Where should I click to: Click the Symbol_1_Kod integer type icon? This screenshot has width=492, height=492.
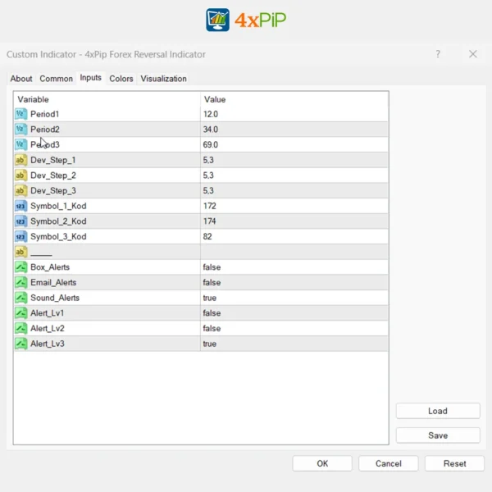tap(20, 206)
